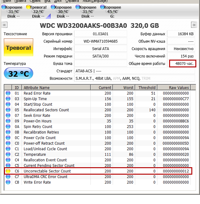Click the Worst column header

[124, 87]
